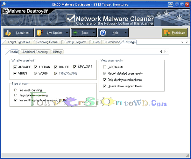Toggle Do not show skipped threats
The height and width of the screenshot is (159, 191).
[x=104, y=86]
